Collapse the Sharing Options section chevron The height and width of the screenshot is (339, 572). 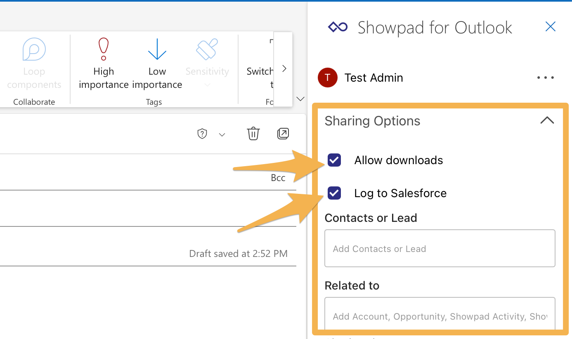click(547, 120)
